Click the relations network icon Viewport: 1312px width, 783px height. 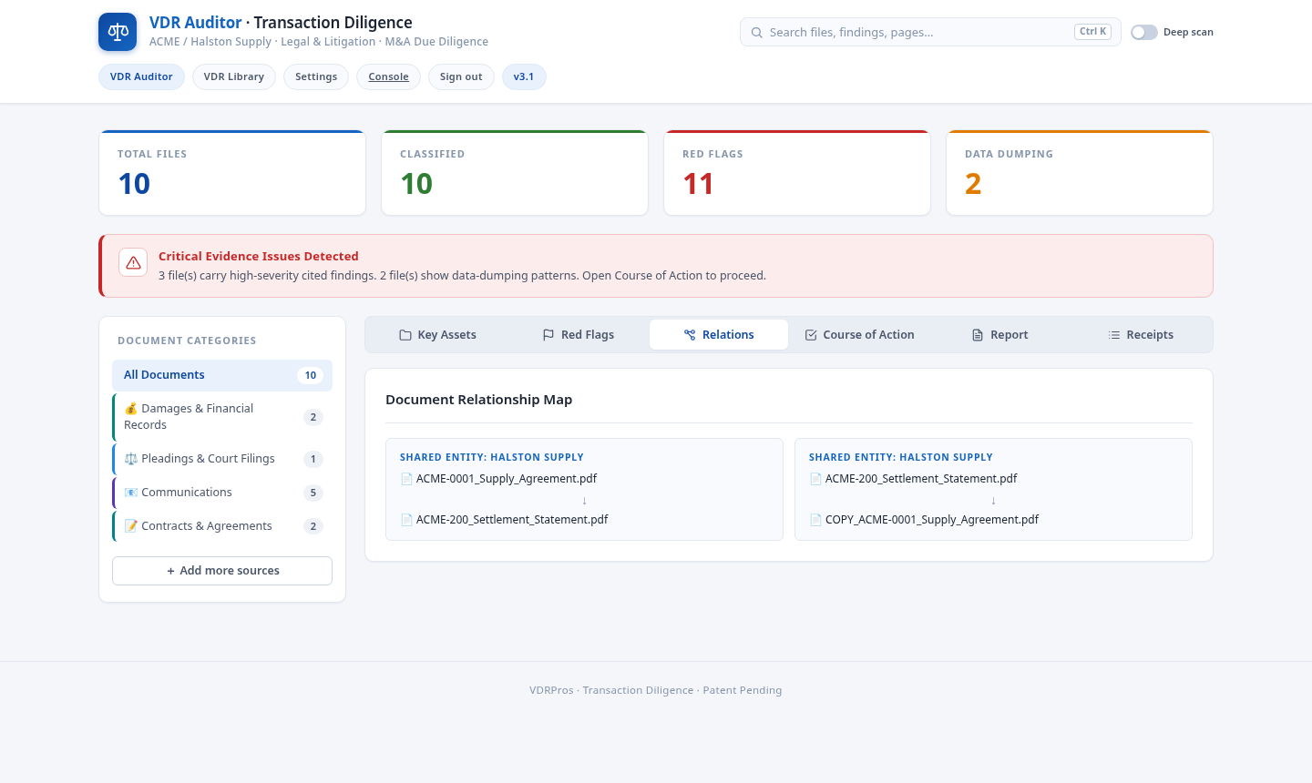[x=690, y=335]
